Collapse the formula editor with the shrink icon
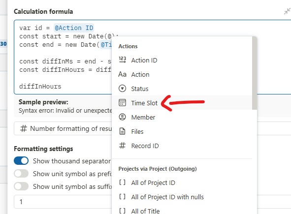291x214 pixels. coord(287,11)
